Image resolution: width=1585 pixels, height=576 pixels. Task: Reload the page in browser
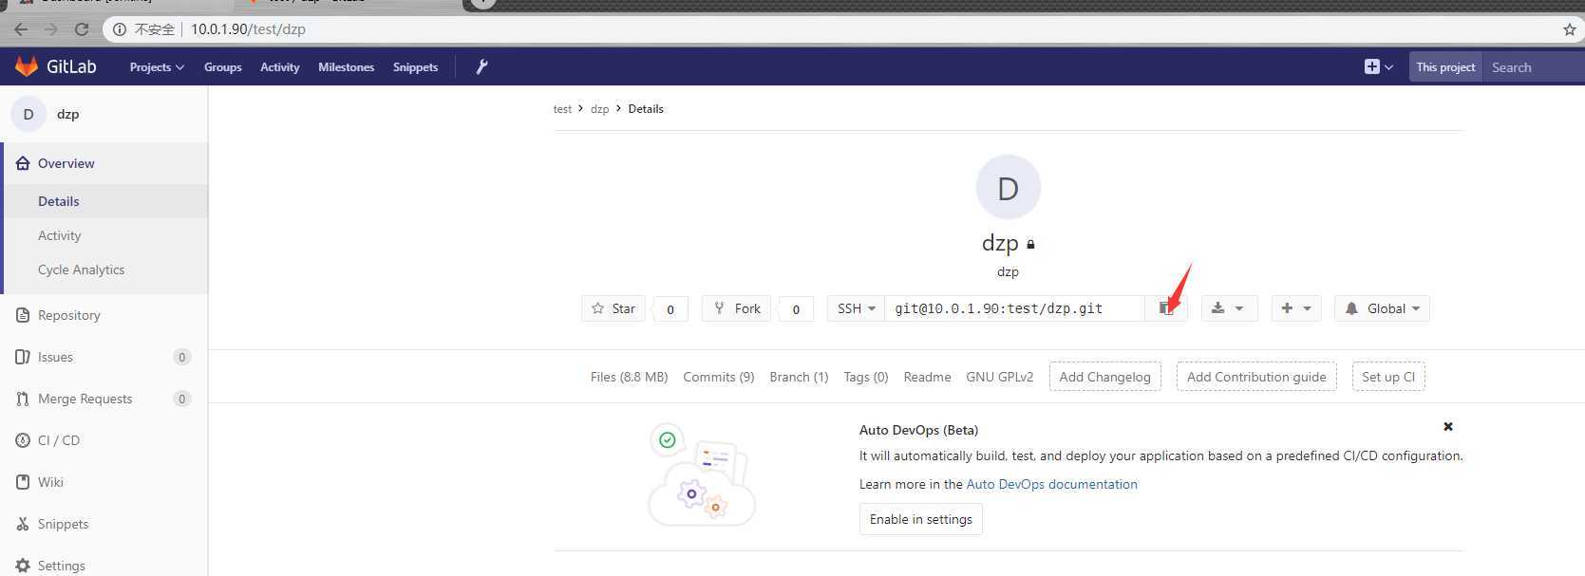tap(82, 29)
